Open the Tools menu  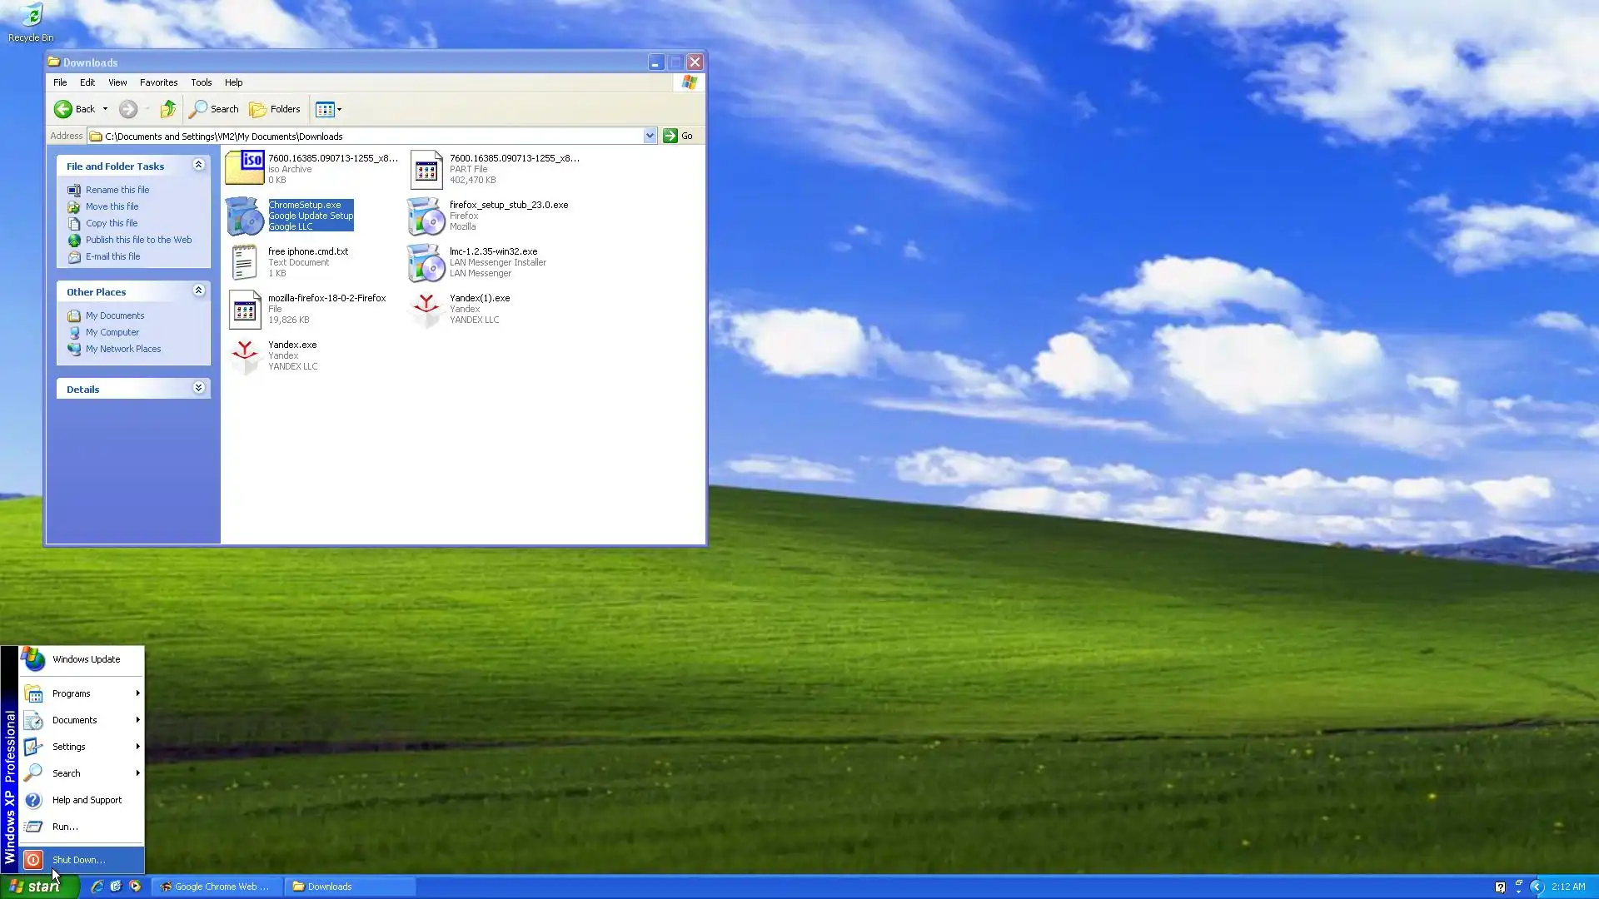[201, 82]
